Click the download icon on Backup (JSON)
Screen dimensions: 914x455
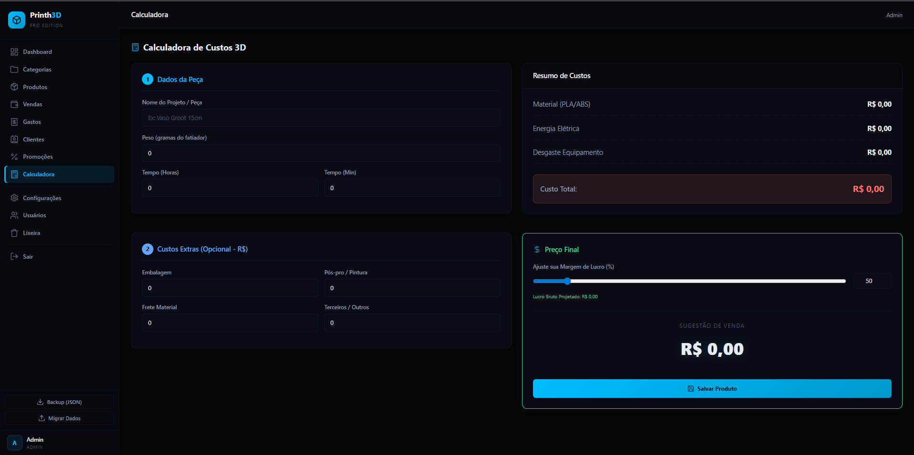(x=40, y=402)
